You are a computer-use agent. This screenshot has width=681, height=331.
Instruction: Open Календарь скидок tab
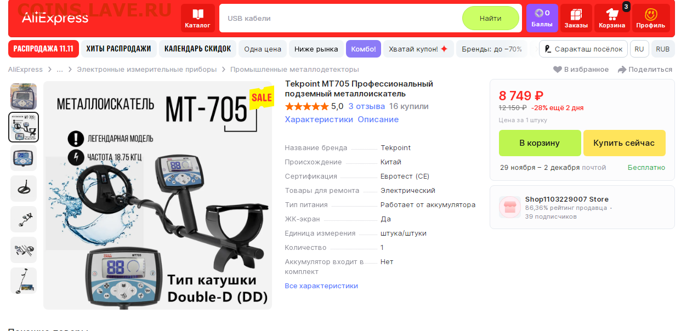[197, 49]
